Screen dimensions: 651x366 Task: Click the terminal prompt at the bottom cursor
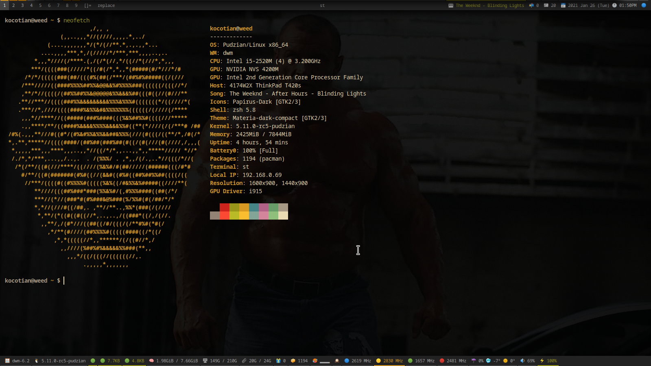click(x=64, y=281)
